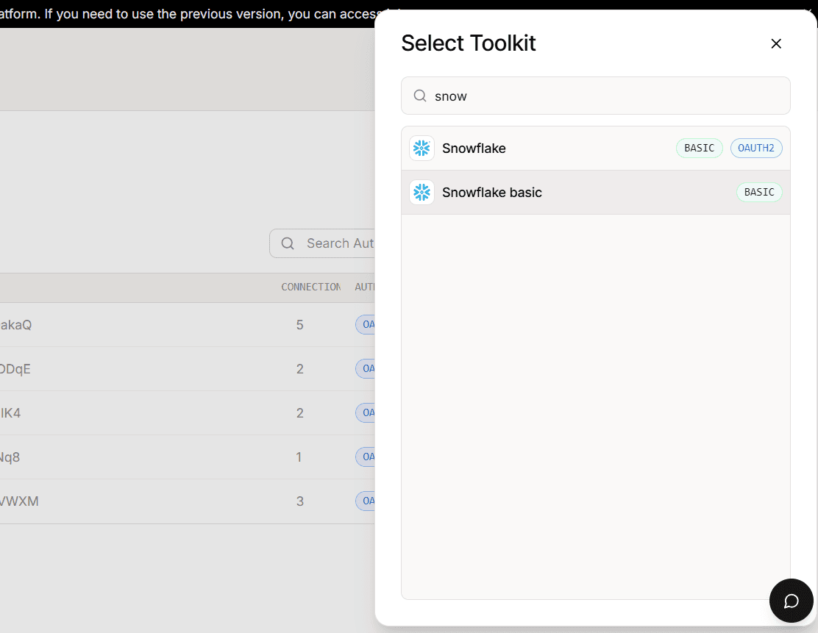Click connection count 5 in akaQ row

(x=300, y=325)
